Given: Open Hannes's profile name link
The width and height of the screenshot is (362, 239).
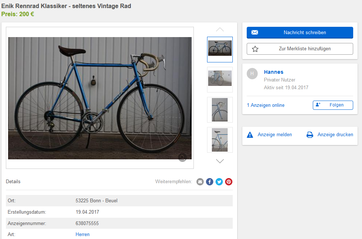Looking at the screenshot, I should click(x=274, y=72).
